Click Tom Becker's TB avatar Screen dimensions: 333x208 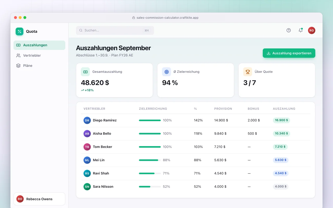[x=87, y=147]
